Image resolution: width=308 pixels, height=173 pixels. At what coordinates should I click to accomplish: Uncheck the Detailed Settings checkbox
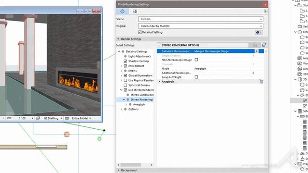(x=140, y=32)
